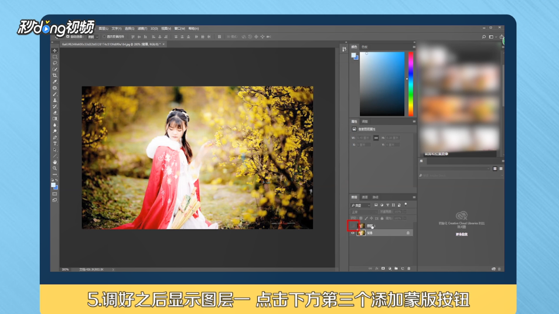The width and height of the screenshot is (559, 314).
Task: Create a new group folder icon
Action: tap(396, 268)
